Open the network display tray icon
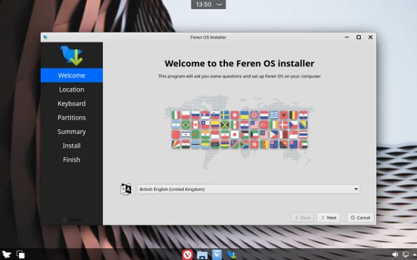Viewport: 417px width, 260px height. click(405, 254)
